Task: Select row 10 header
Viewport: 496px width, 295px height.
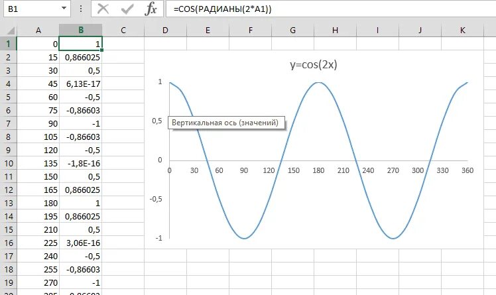Action: 8,163
